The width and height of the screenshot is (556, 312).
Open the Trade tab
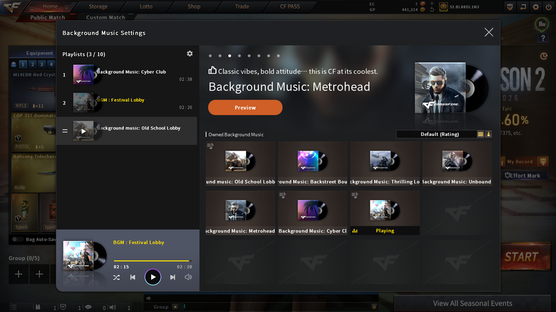click(242, 7)
